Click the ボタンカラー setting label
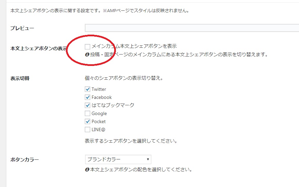299x187 pixels. point(25,160)
